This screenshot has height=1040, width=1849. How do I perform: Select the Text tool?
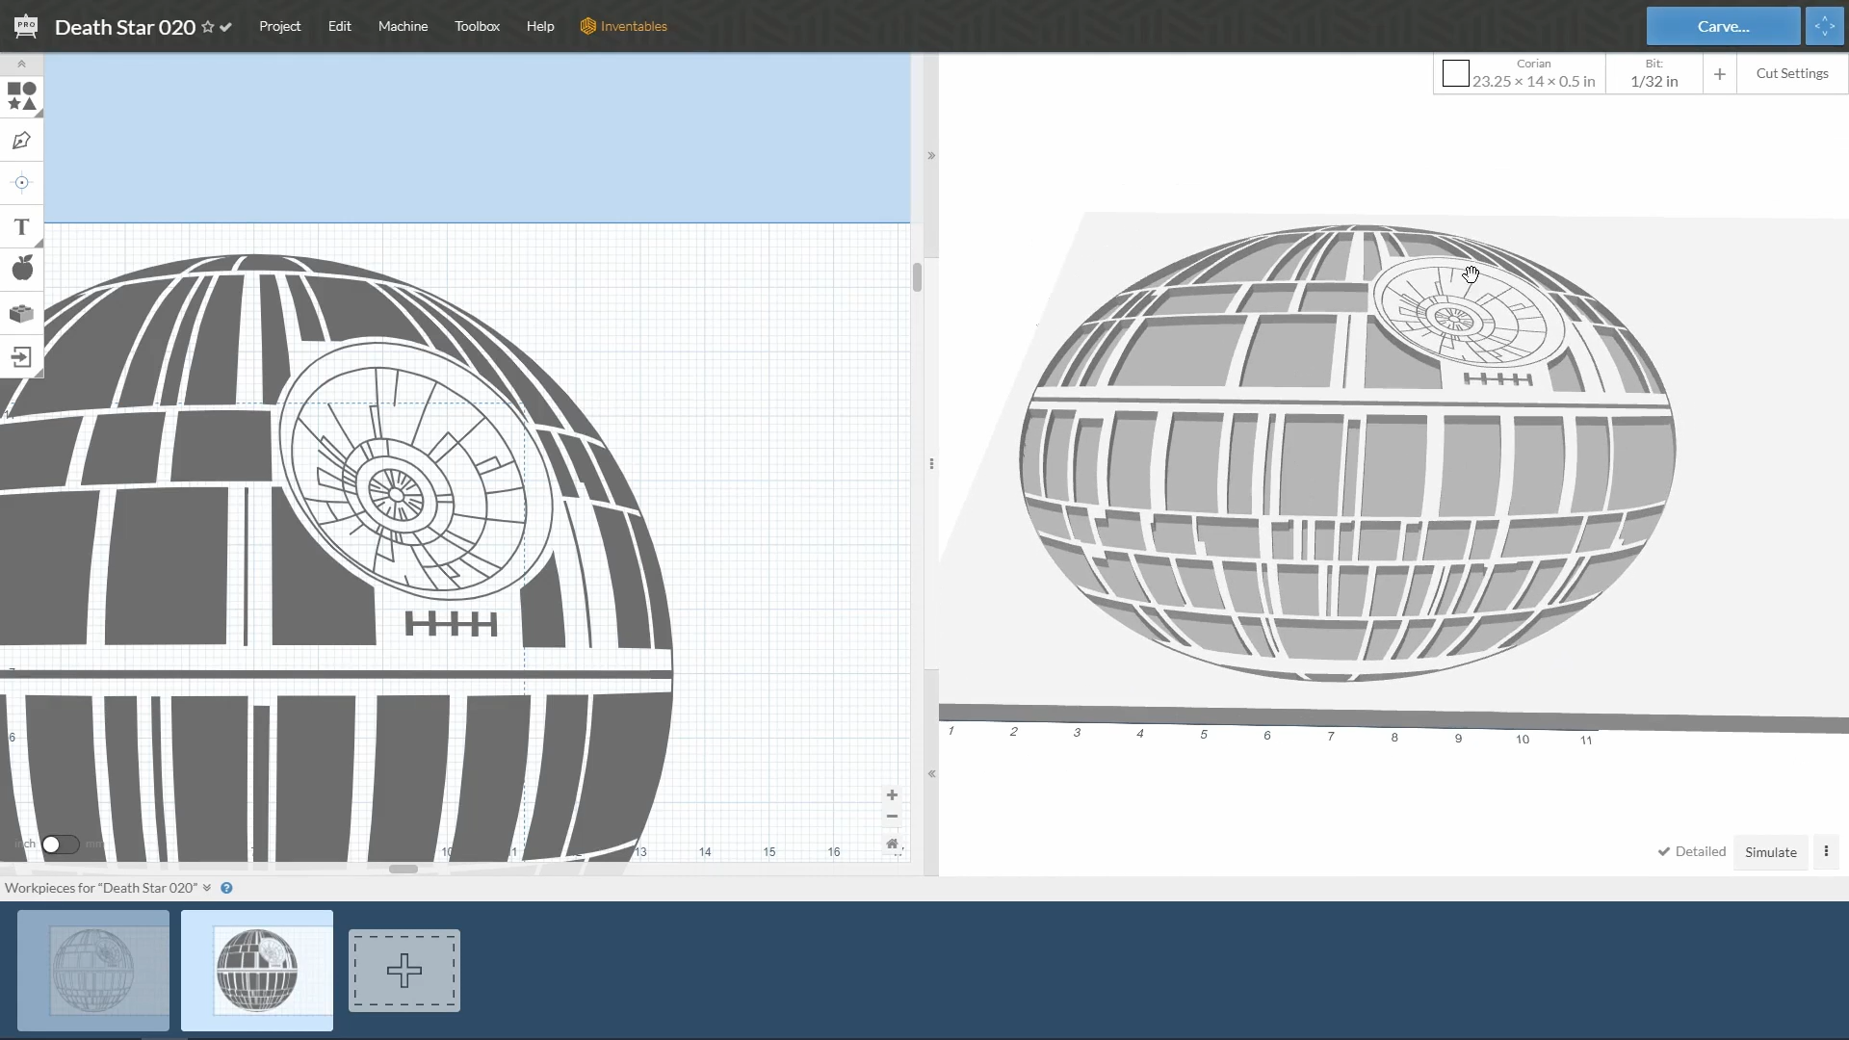(x=21, y=227)
